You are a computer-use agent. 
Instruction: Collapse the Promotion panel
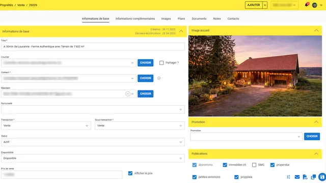tap(316, 122)
